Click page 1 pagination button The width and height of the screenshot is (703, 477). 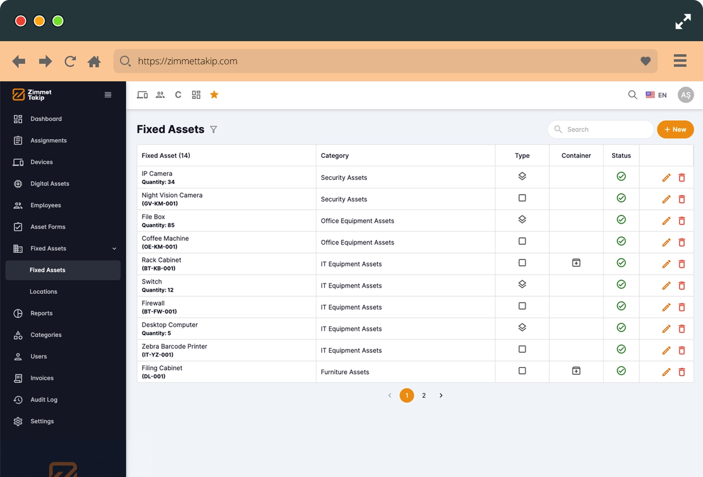407,396
